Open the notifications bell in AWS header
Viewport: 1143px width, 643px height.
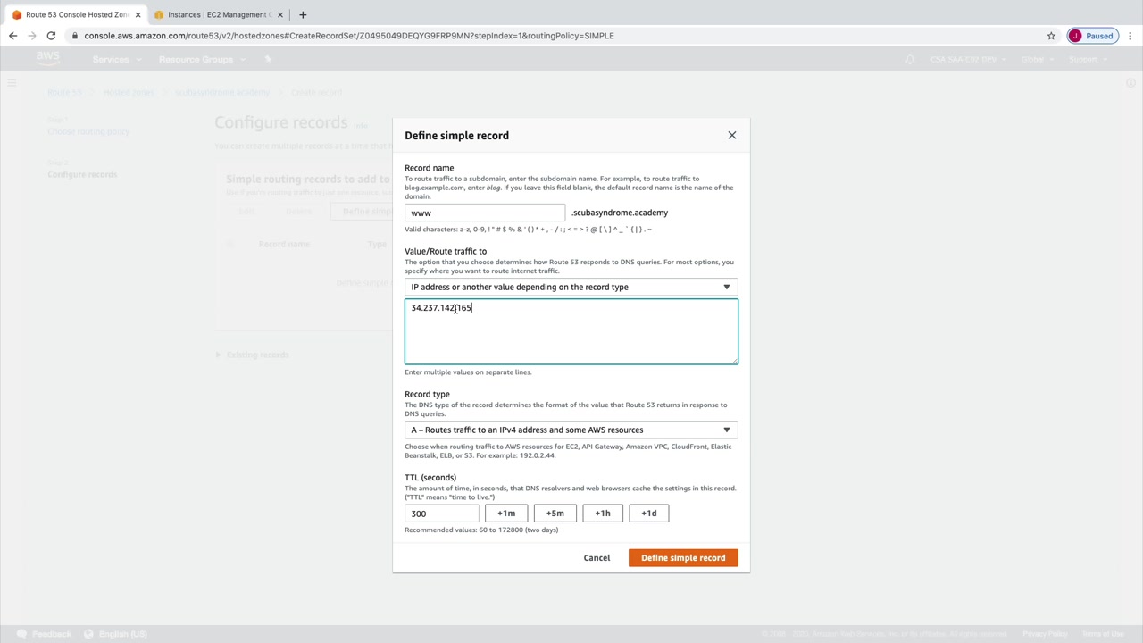[x=910, y=59]
